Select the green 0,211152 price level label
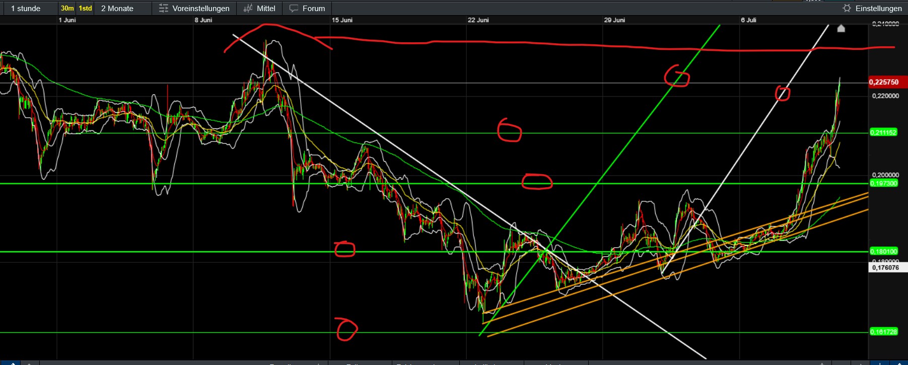908x365 pixels. point(883,132)
